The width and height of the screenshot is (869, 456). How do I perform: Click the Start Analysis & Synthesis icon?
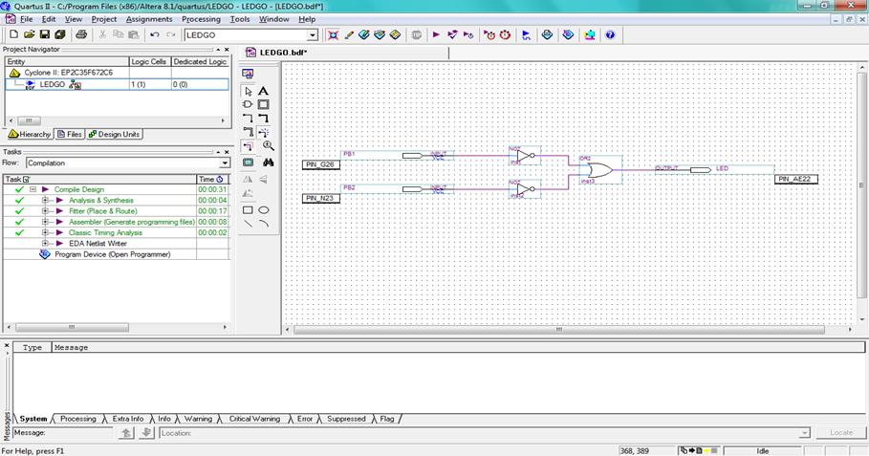[452, 35]
